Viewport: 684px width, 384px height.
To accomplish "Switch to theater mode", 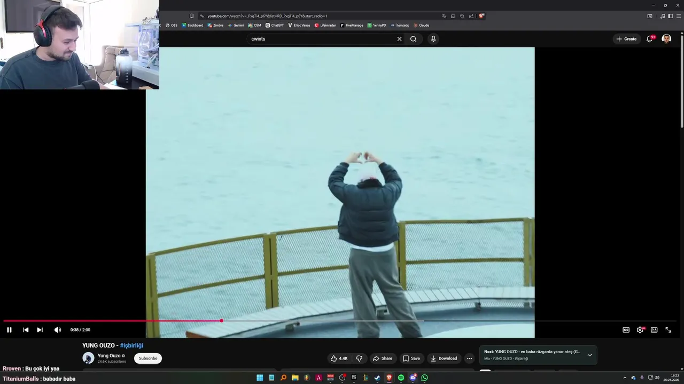I will 654,330.
